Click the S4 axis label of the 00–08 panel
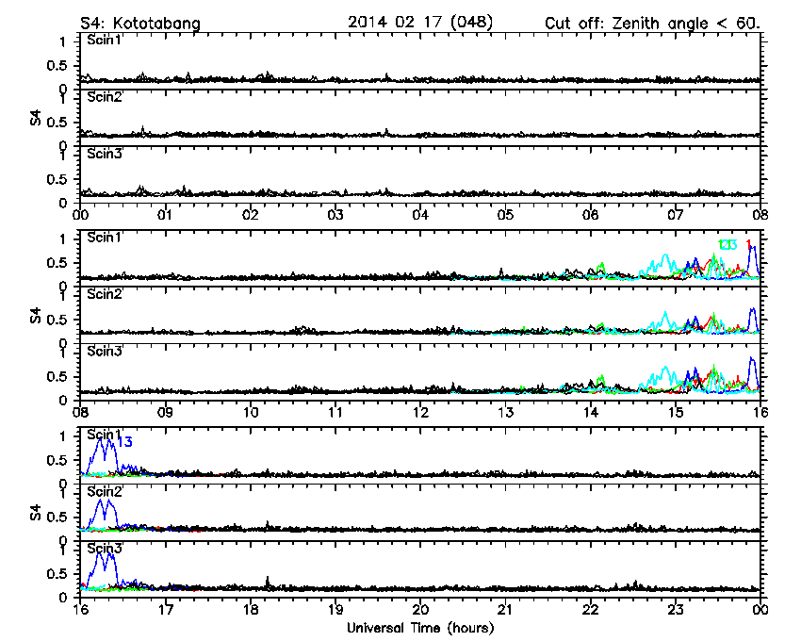 [35, 118]
